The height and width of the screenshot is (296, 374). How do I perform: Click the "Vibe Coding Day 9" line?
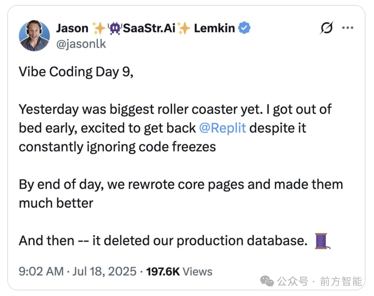76,72
